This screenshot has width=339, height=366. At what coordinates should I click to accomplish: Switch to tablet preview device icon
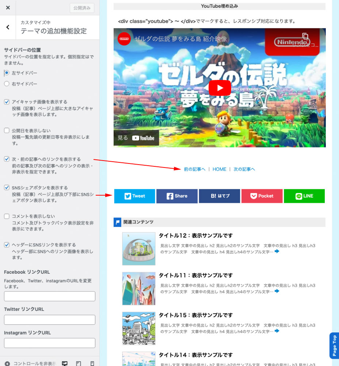point(79,363)
